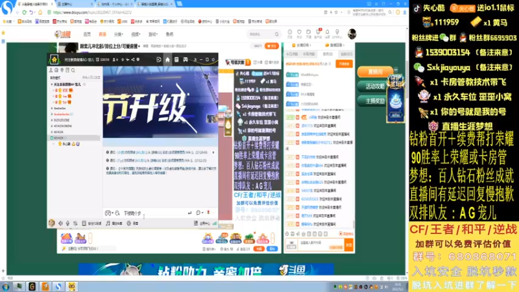Click the browser back arrow
The height and width of the screenshot is (292, 519).
point(18,12)
